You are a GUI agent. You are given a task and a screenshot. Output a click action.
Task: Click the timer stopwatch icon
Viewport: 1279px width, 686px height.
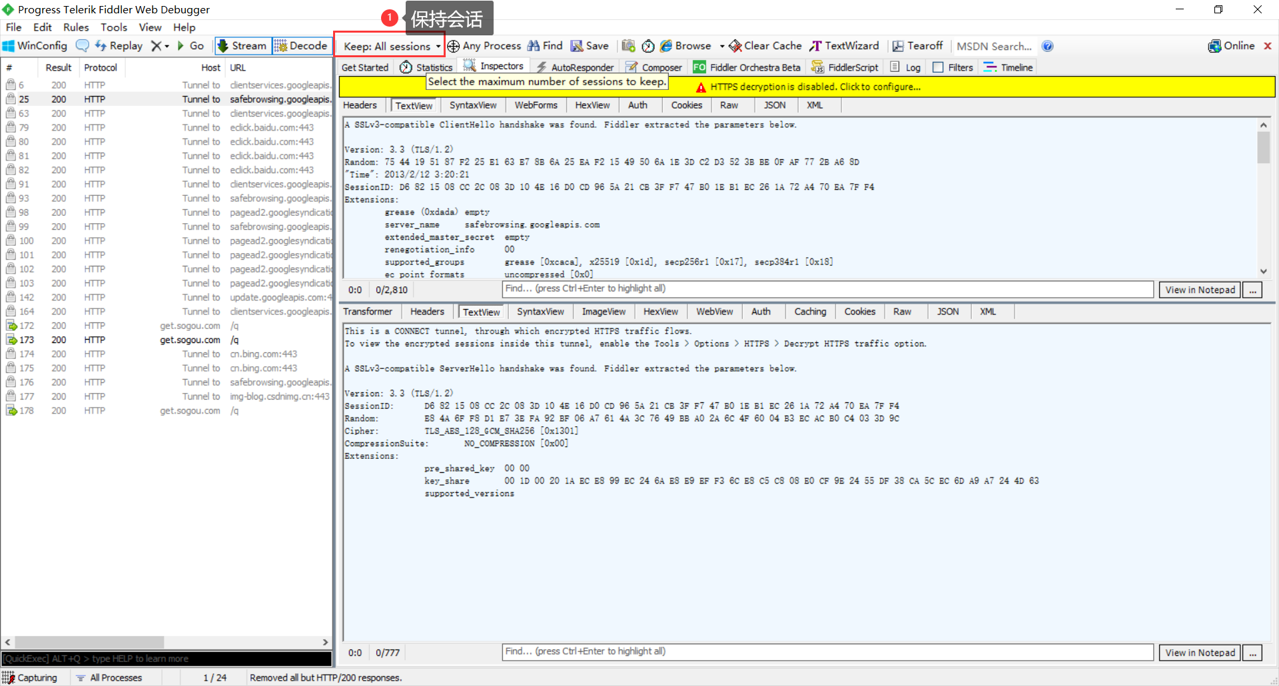coord(648,46)
